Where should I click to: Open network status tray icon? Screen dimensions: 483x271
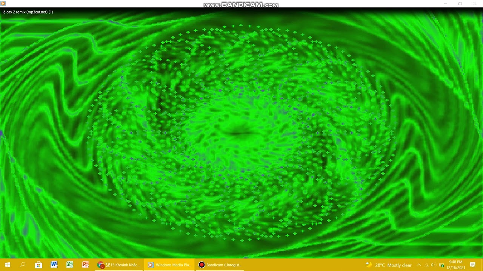pyautogui.click(x=427, y=265)
